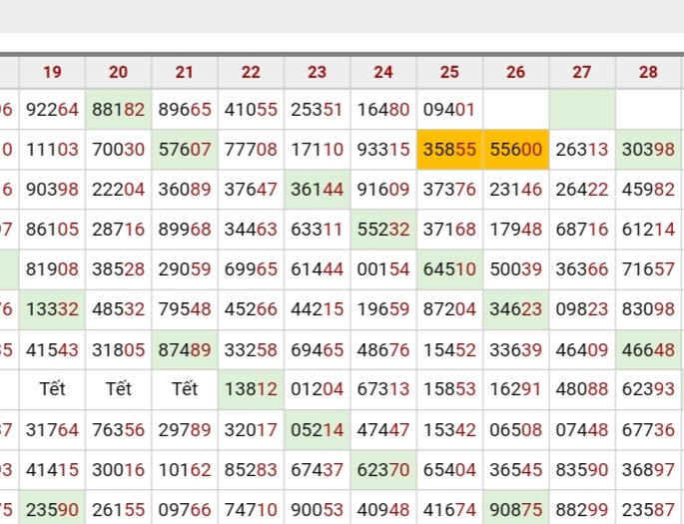Click the green cell 46648
This screenshot has width=684, height=524.
[x=648, y=349]
